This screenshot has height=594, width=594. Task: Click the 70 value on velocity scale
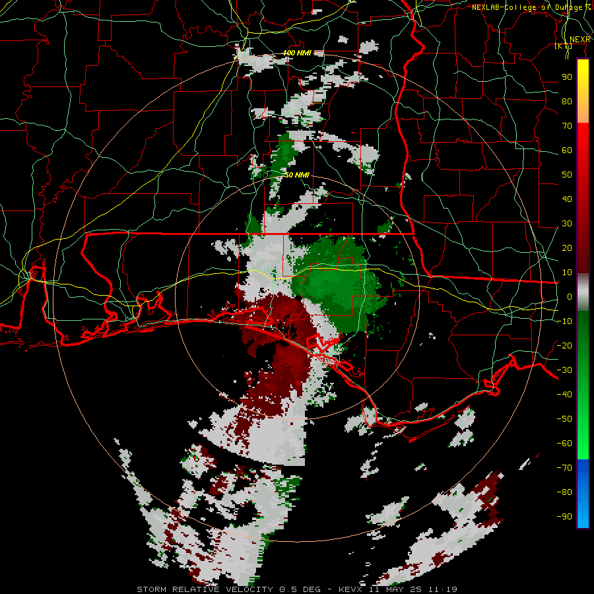[567, 126]
